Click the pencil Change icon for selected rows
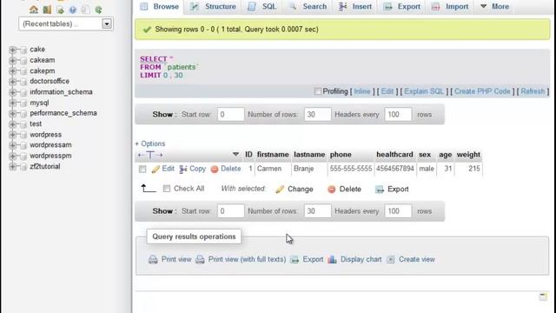 (x=280, y=190)
